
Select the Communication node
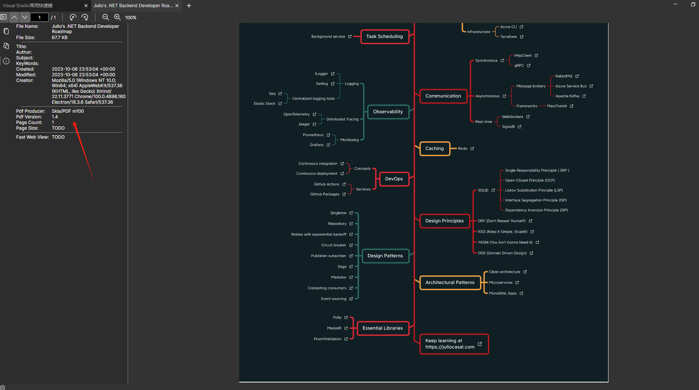443,96
